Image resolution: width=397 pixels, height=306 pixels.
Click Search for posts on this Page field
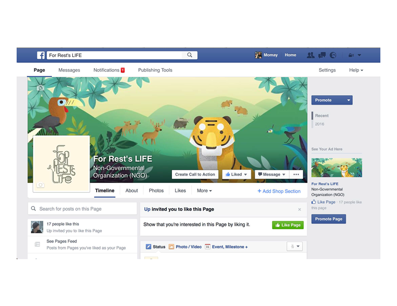(x=82, y=209)
